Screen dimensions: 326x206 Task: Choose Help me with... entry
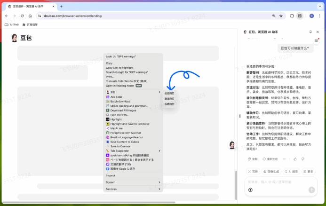133,115
